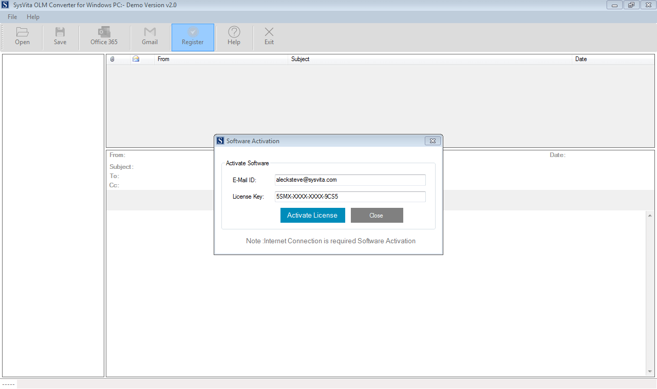Click the Internet Connection note text

331,241
